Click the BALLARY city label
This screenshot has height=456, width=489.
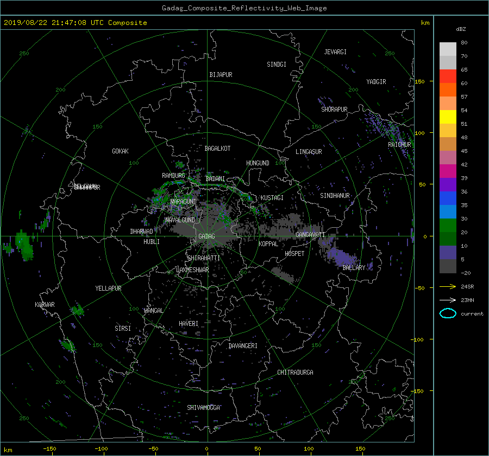[x=354, y=268]
